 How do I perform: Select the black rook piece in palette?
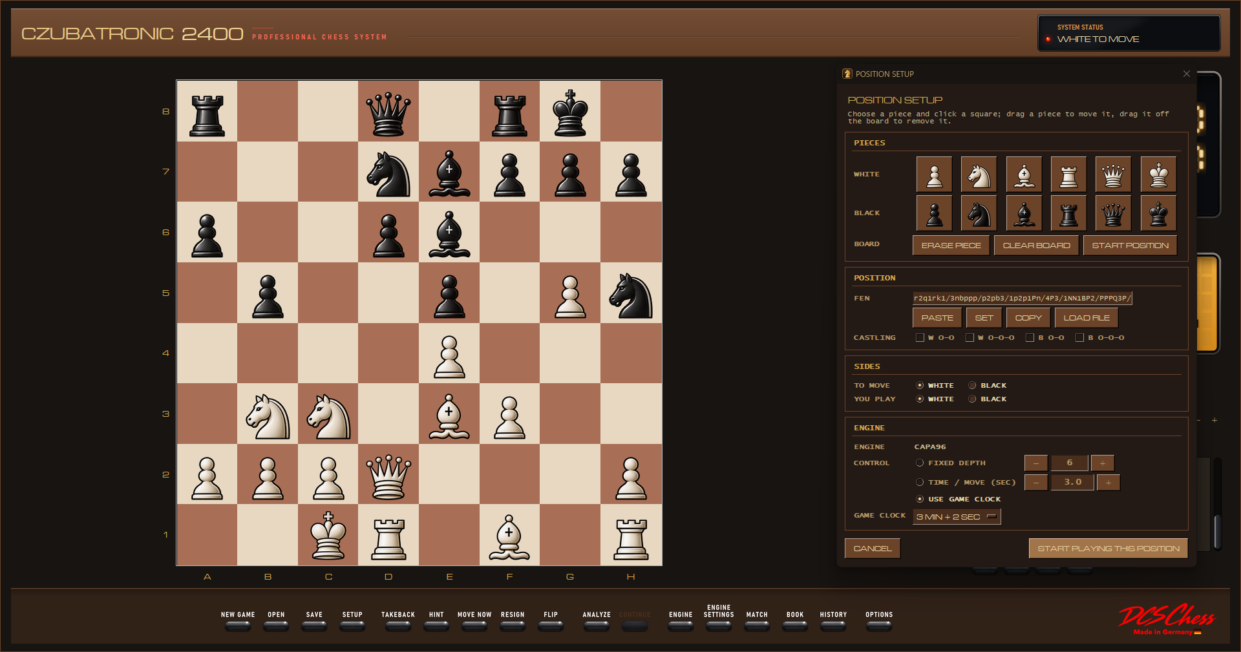coord(1068,213)
